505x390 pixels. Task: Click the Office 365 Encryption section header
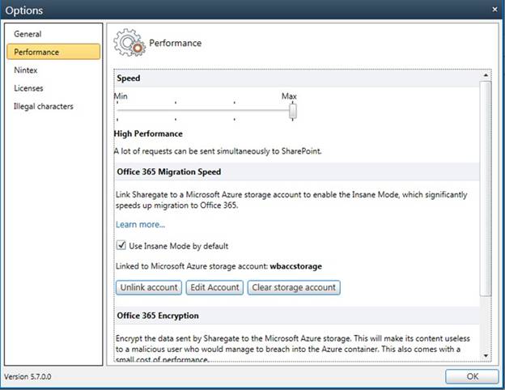pyautogui.click(x=158, y=316)
